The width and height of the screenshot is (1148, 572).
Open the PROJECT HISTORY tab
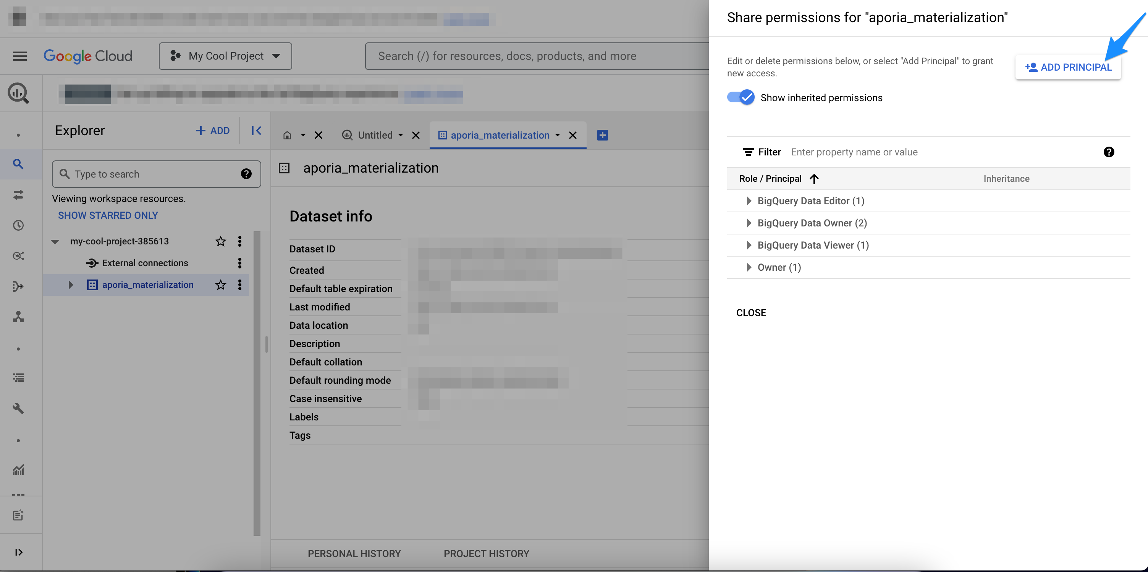point(486,554)
